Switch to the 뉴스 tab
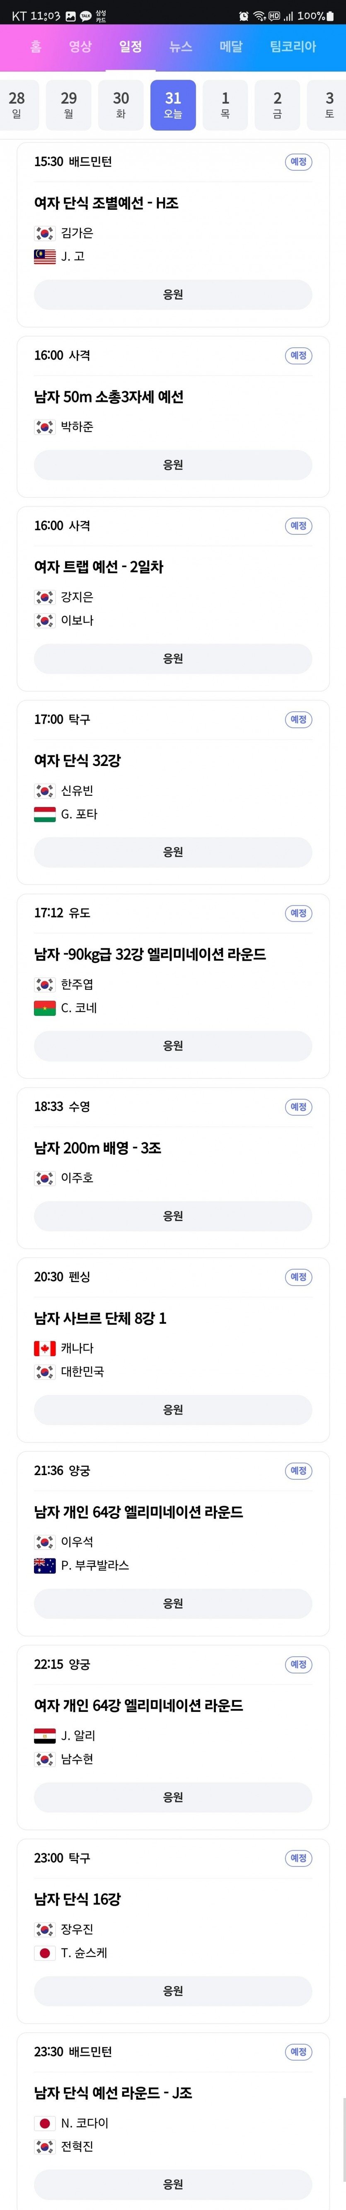This screenshot has height=2210, width=346. pos(180,46)
